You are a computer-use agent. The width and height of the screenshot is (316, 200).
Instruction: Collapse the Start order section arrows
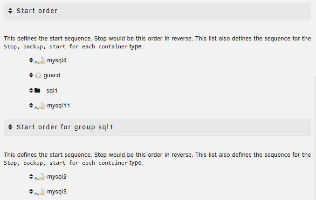click(x=10, y=11)
